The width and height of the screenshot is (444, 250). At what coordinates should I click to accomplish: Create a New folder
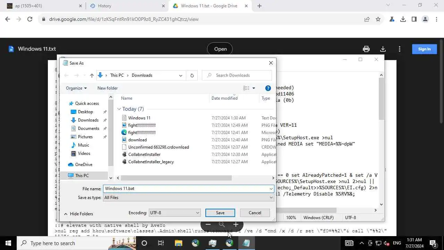(x=108, y=88)
